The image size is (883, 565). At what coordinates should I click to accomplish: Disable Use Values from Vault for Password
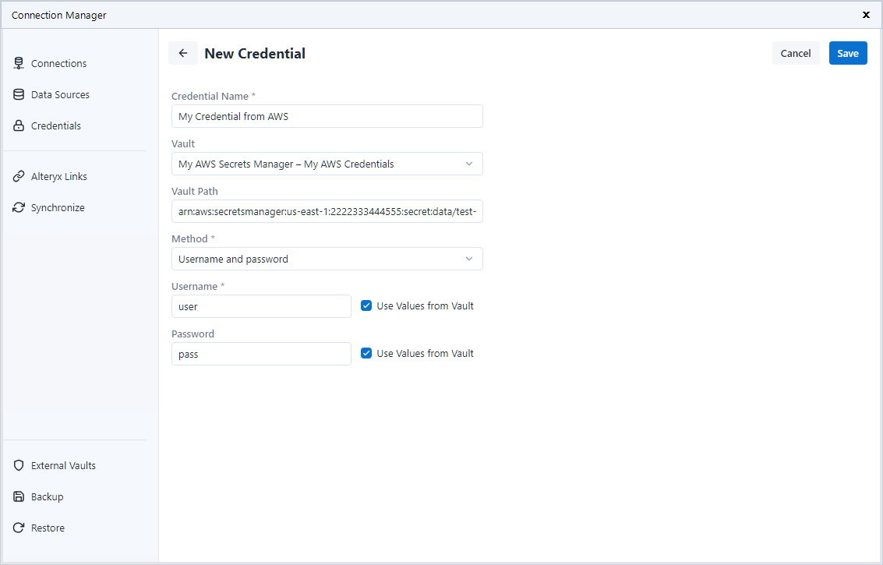(x=366, y=353)
